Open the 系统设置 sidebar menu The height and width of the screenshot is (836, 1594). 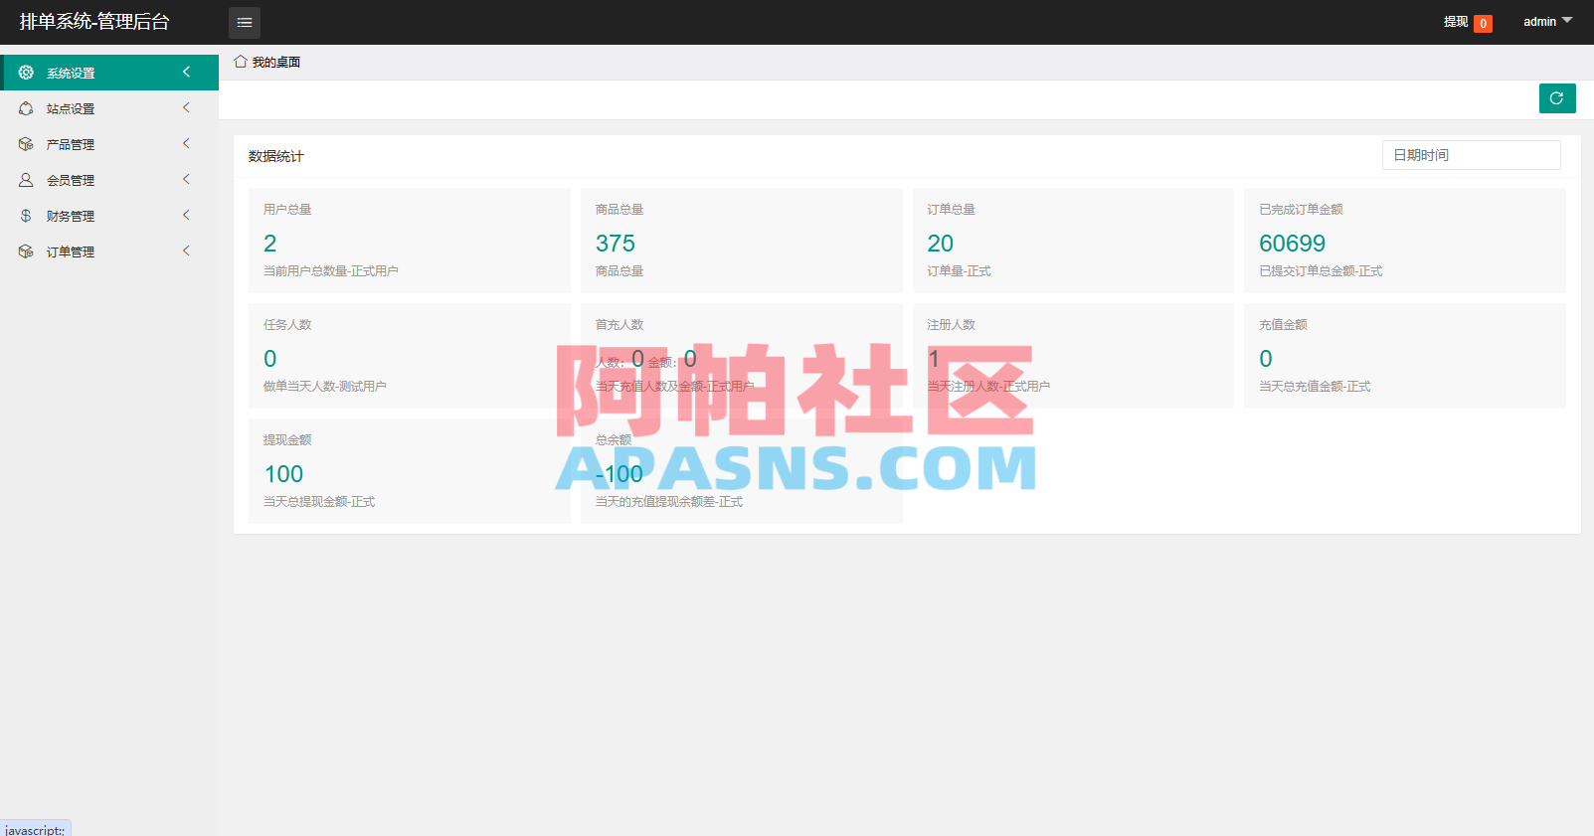point(109,73)
